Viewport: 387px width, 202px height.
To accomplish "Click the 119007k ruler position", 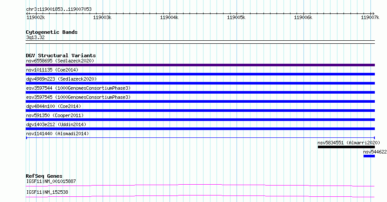I will 370,17.
